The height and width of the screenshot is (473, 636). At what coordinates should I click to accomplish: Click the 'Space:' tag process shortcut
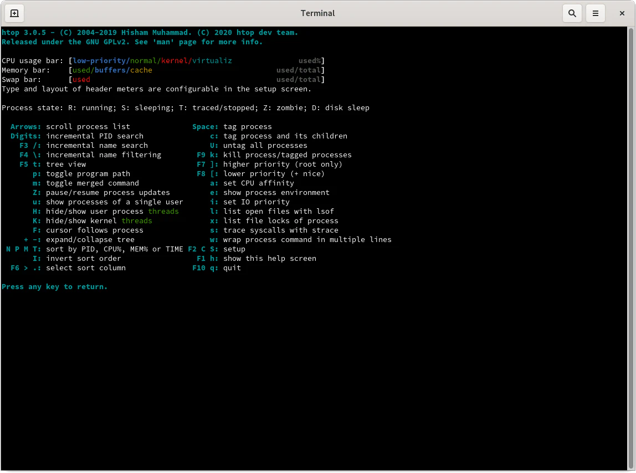tap(205, 127)
